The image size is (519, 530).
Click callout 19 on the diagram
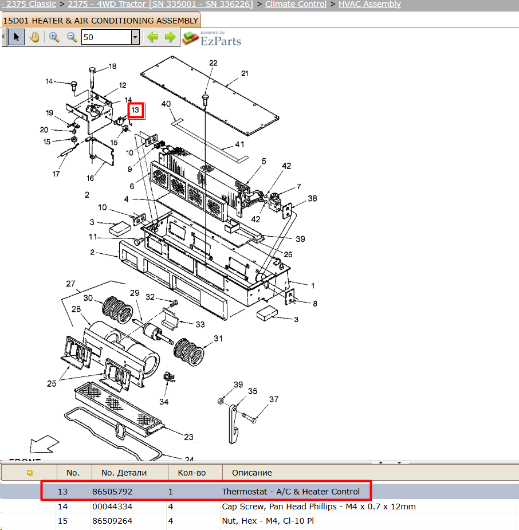(50, 113)
